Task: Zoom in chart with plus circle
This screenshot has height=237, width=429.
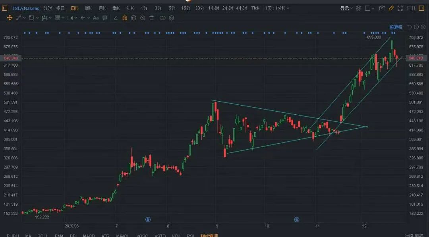Action: (x=423, y=27)
